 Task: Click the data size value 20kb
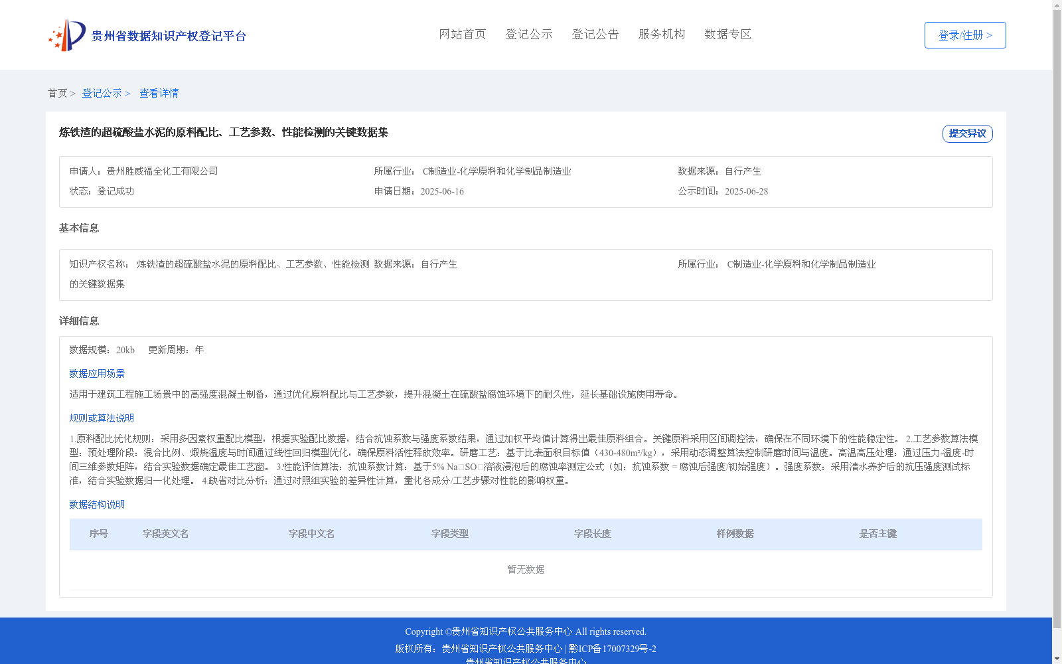pos(125,350)
